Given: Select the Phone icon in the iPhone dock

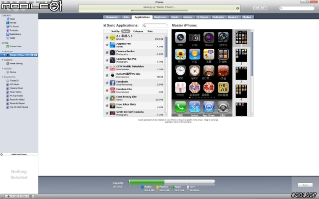Looking at the screenshot, I should [180, 106].
